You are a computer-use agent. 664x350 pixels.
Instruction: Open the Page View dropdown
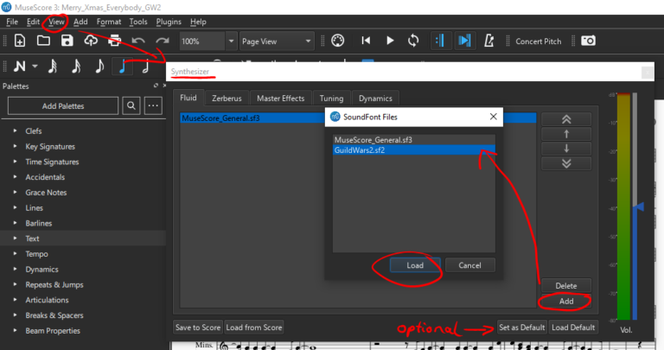pos(277,41)
